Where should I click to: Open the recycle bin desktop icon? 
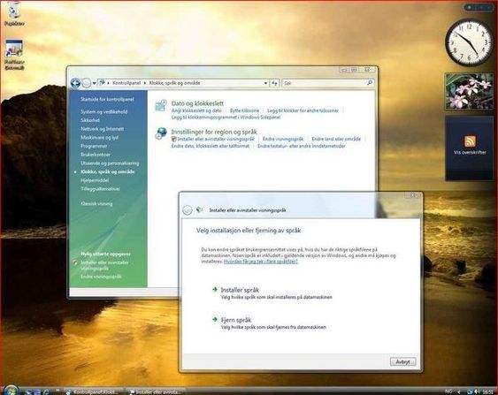[14, 13]
